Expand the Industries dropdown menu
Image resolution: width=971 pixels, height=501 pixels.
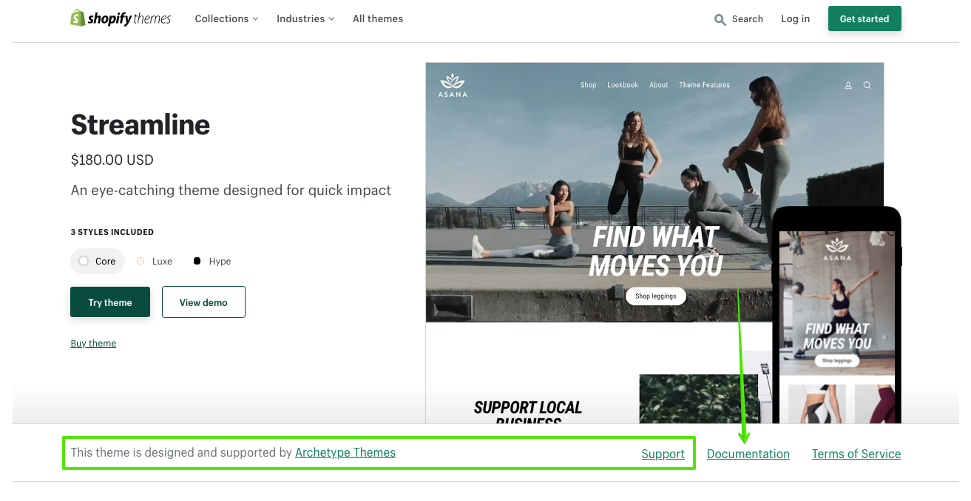point(305,19)
